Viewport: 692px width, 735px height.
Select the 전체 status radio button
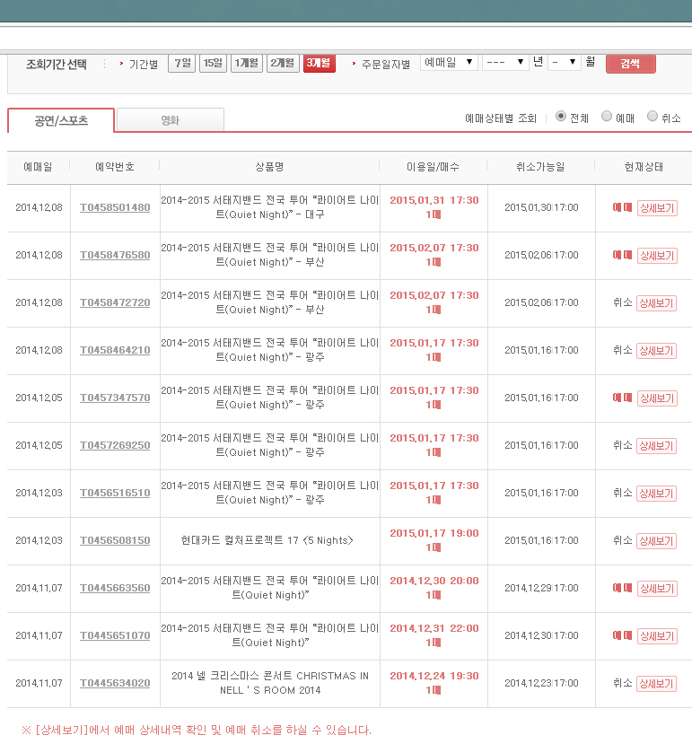tap(561, 117)
